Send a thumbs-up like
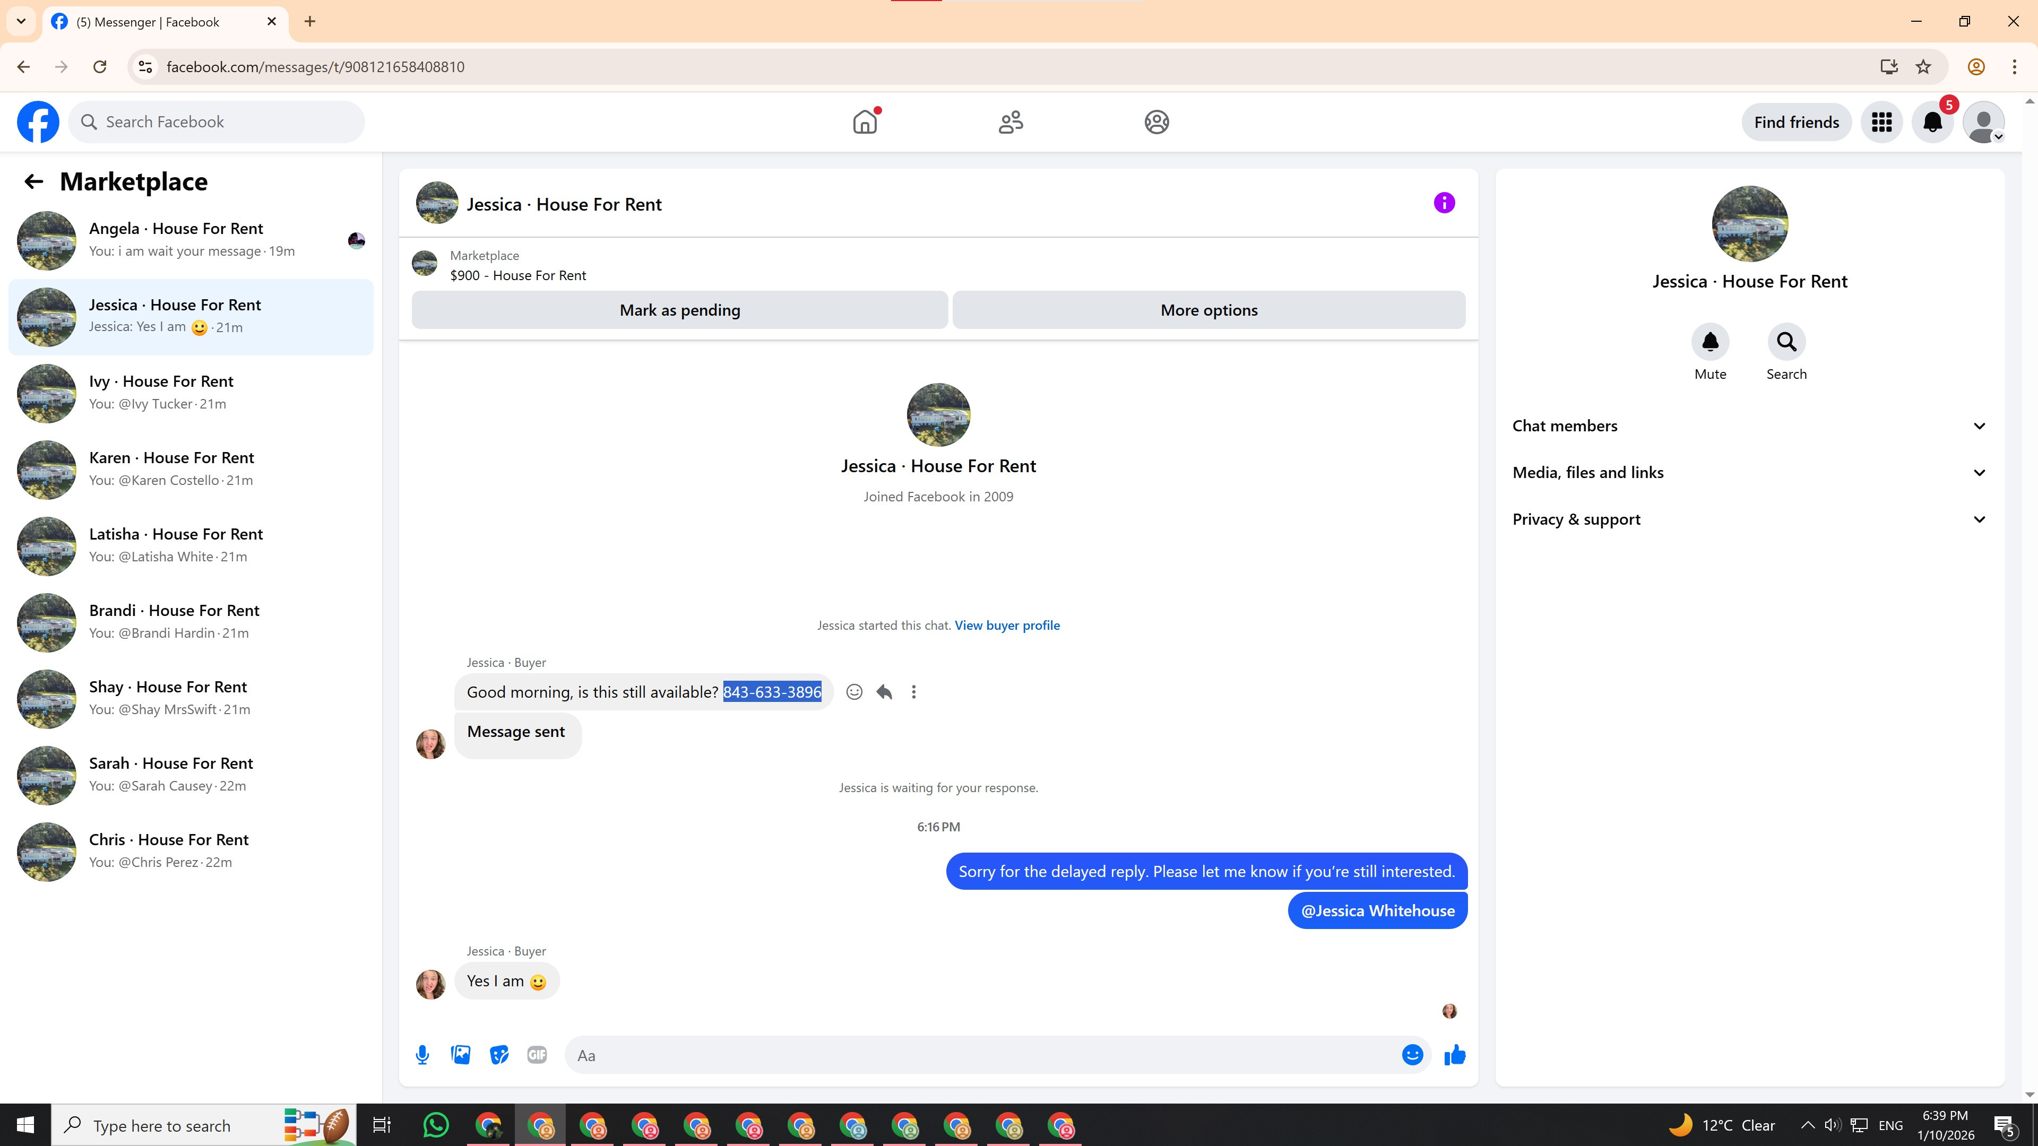This screenshot has width=2038, height=1146. (x=1454, y=1055)
